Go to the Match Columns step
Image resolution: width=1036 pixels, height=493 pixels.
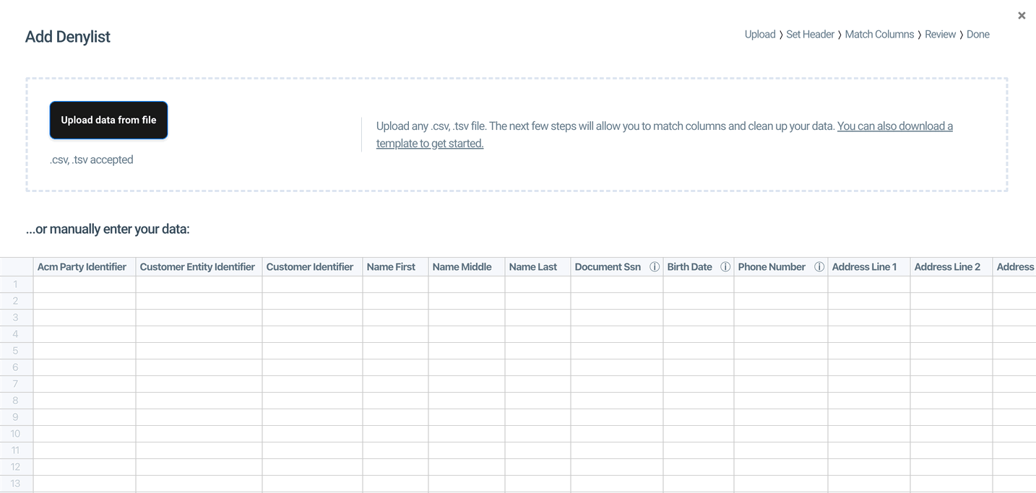coord(879,34)
